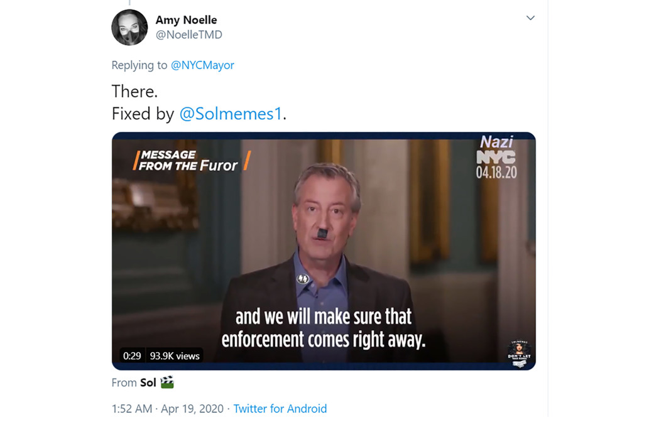Viewport: 649px width, 432px height.
Task: Click the video subtitle caption text
Action: click(x=324, y=328)
